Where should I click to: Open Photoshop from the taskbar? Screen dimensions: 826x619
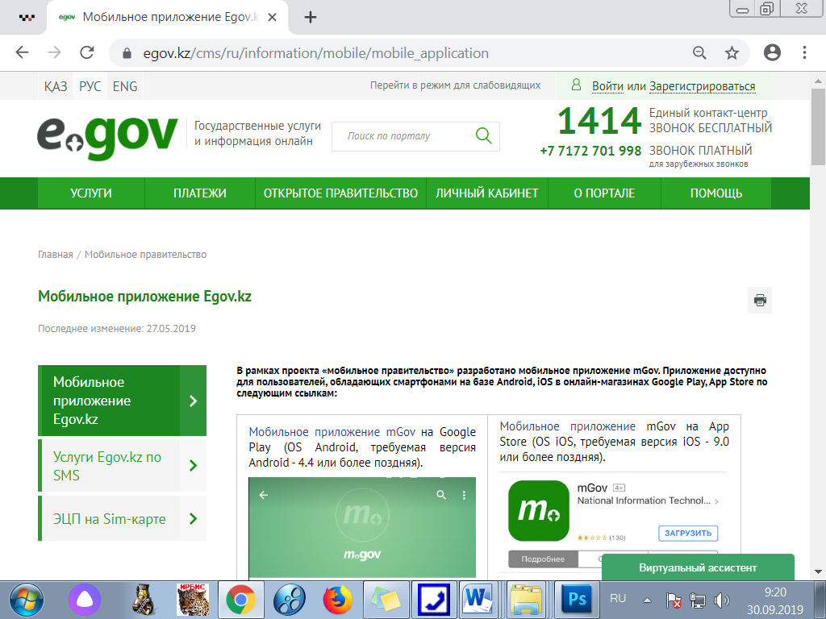point(578,600)
